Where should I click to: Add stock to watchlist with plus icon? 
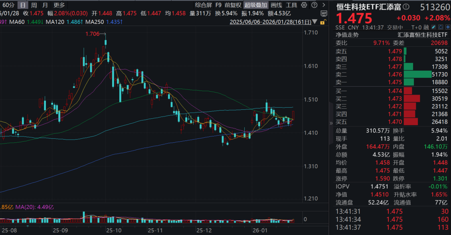point(447,27)
